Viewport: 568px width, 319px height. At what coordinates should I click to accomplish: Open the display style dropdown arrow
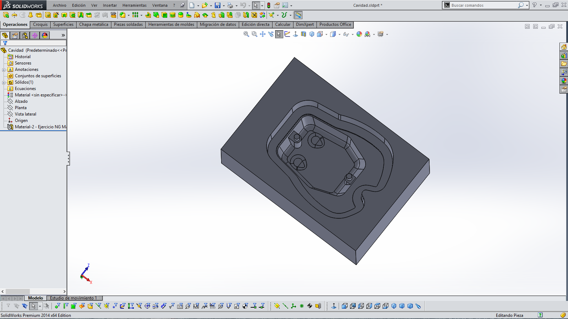339,34
